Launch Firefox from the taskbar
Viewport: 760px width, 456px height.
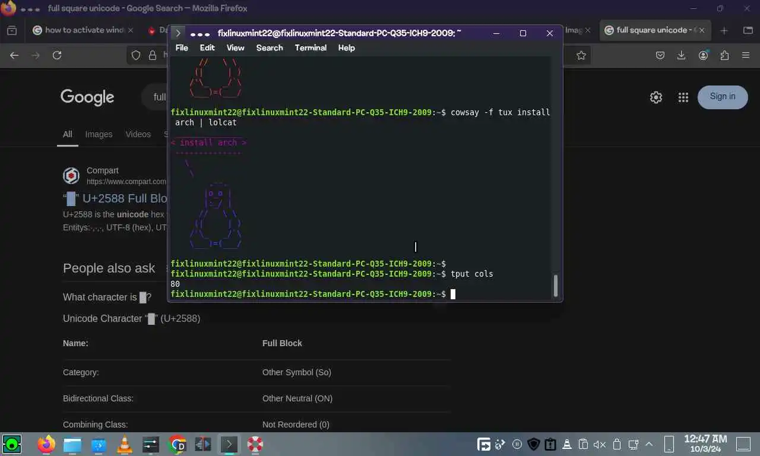(x=46, y=444)
